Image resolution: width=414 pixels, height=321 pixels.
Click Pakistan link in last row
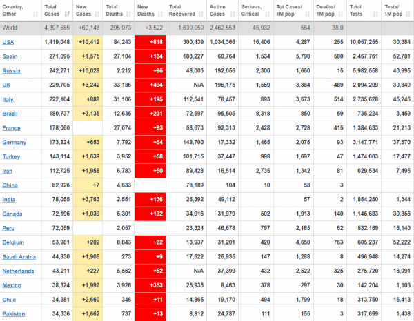click(x=14, y=314)
